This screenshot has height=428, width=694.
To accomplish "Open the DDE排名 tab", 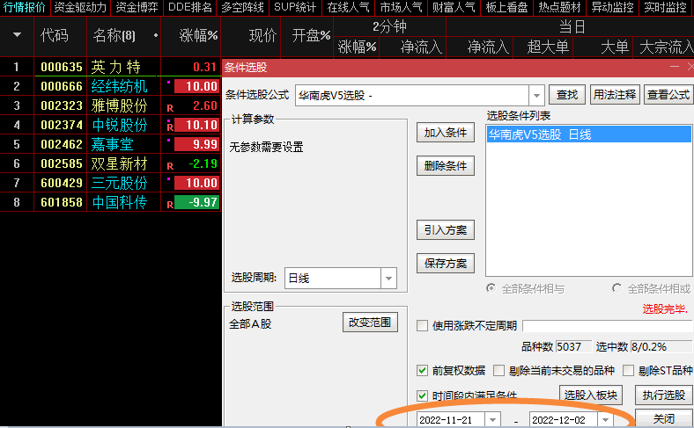I will [x=190, y=8].
